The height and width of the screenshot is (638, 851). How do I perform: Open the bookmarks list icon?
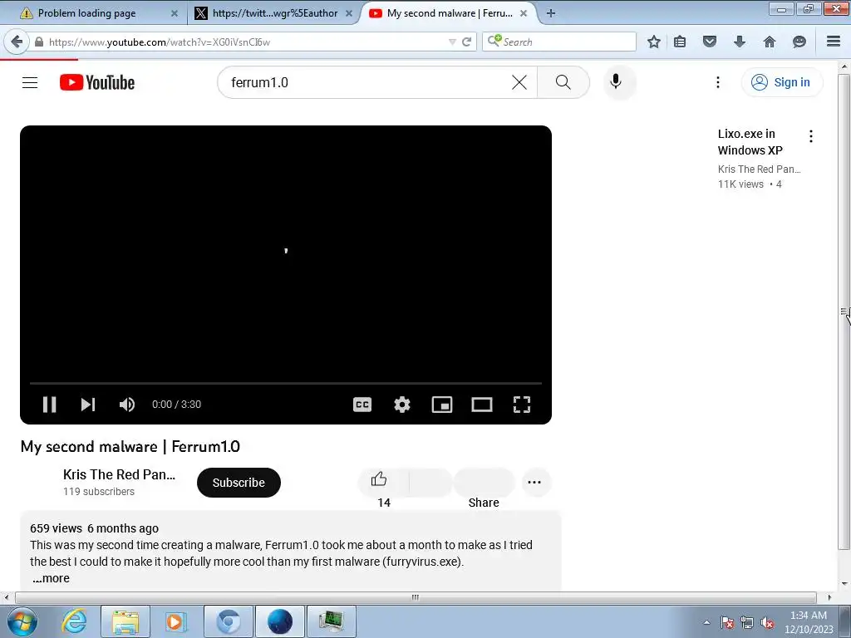click(680, 42)
